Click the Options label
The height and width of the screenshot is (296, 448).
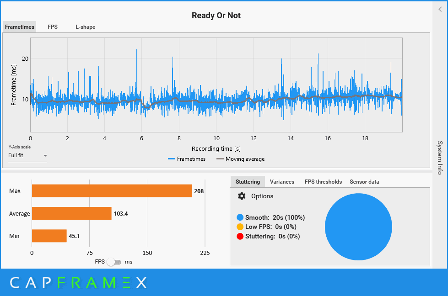pyautogui.click(x=262, y=196)
